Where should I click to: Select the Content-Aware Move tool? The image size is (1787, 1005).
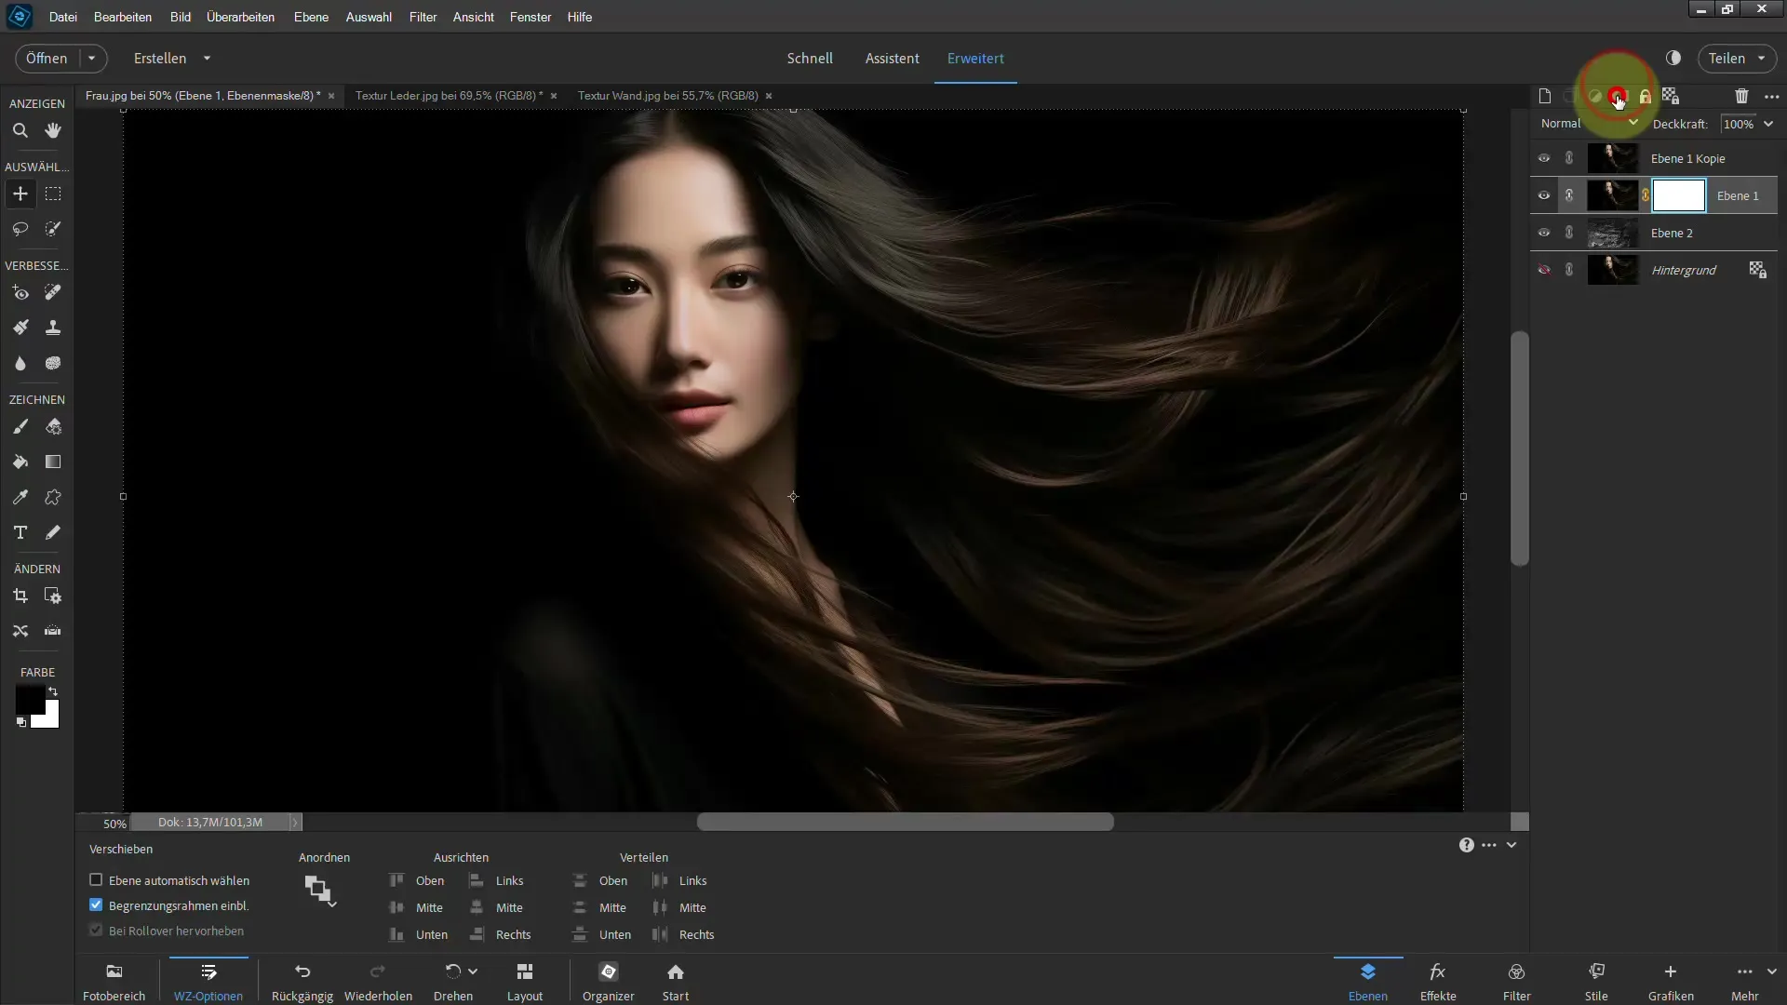pyautogui.click(x=20, y=632)
